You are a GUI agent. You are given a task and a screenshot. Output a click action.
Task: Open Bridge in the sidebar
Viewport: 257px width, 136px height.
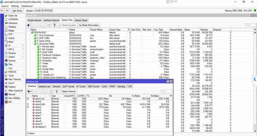tap(11, 31)
